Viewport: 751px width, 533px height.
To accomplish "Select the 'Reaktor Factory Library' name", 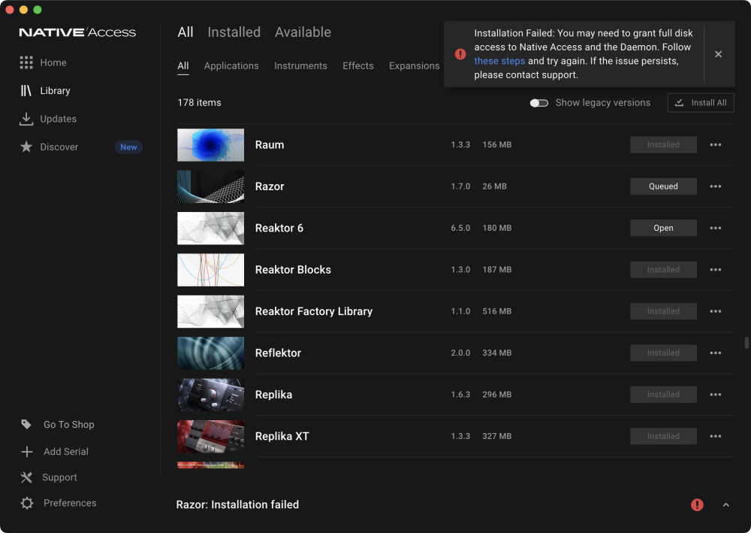I will pyautogui.click(x=314, y=311).
